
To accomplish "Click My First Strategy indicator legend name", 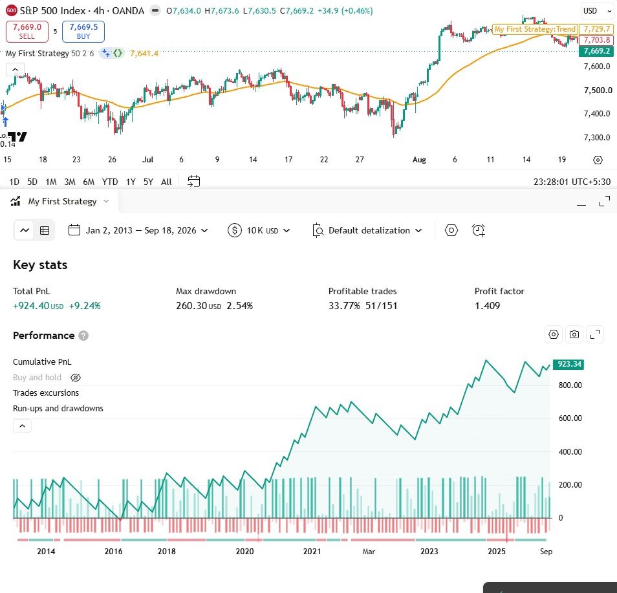I will 37,53.
